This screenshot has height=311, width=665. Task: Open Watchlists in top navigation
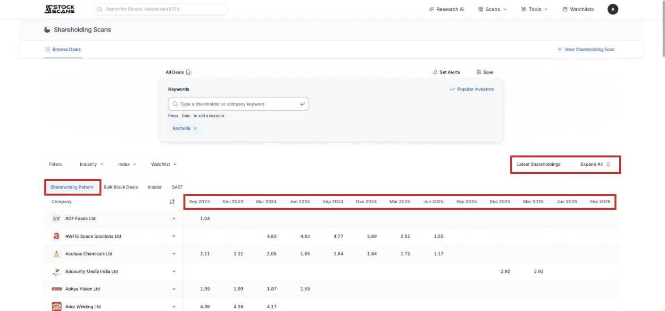pos(578,9)
